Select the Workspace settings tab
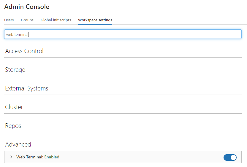The width and height of the screenshot is (247, 167). click(x=95, y=20)
